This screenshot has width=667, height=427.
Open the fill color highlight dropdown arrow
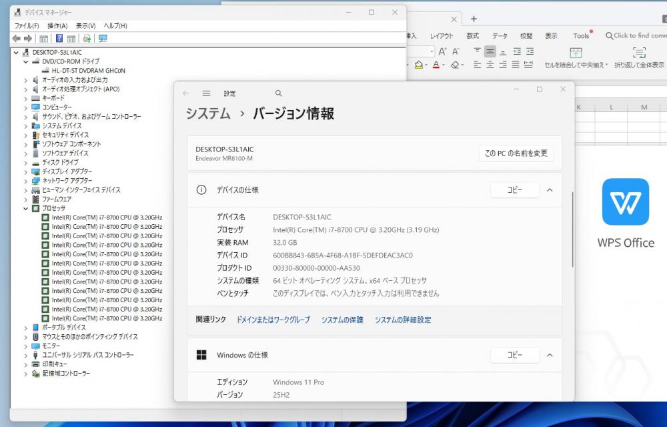(426, 65)
